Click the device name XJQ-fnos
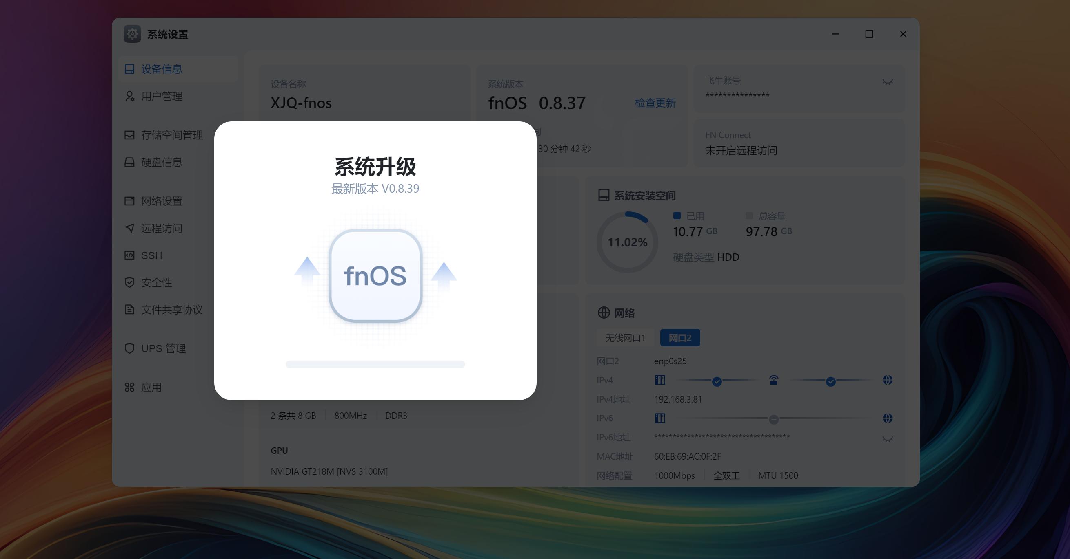The width and height of the screenshot is (1070, 559). 301,103
